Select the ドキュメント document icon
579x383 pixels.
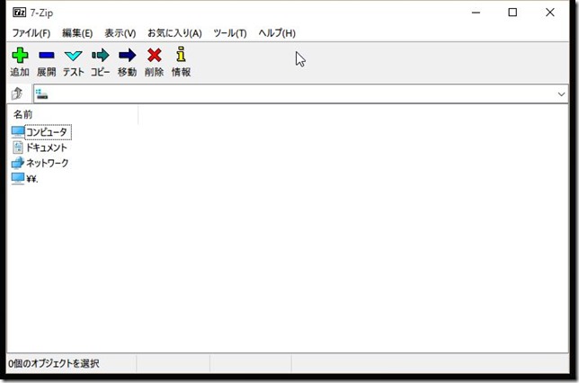[x=18, y=147]
